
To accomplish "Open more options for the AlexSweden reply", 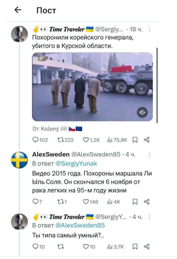I will click(x=149, y=155).
